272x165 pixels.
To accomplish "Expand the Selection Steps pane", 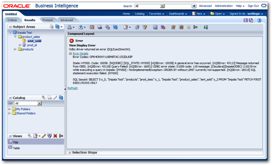I will [69, 152].
